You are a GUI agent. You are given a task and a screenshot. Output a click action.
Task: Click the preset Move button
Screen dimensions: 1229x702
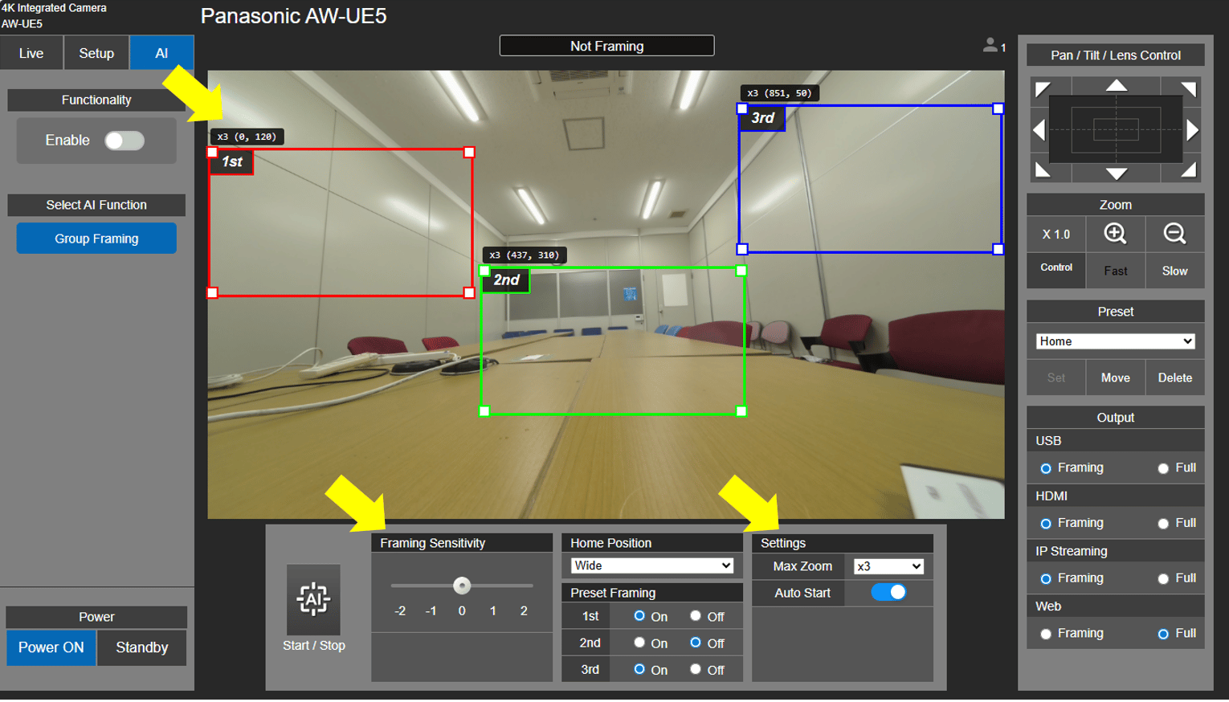1115,378
